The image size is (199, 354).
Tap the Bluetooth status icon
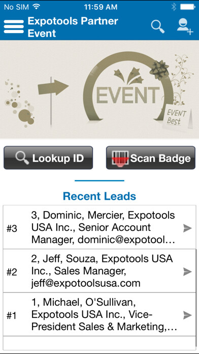click(x=174, y=7)
